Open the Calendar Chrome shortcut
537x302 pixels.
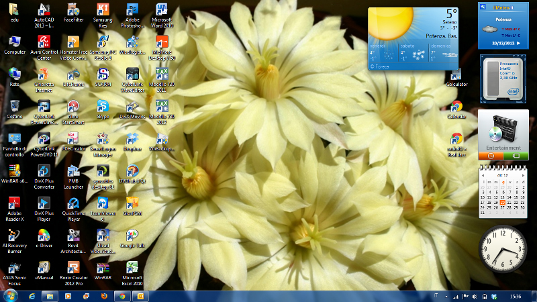(456, 109)
